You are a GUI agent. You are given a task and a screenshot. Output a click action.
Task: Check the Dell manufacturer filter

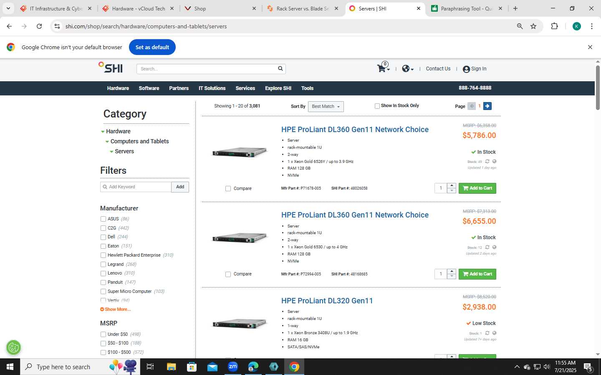[103, 237]
